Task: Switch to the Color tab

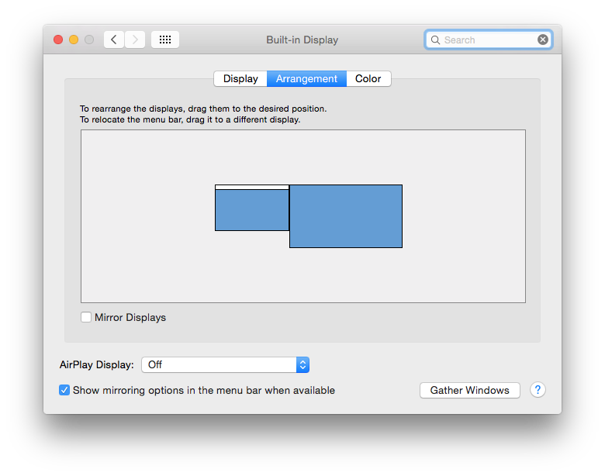Action: click(368, 79)
